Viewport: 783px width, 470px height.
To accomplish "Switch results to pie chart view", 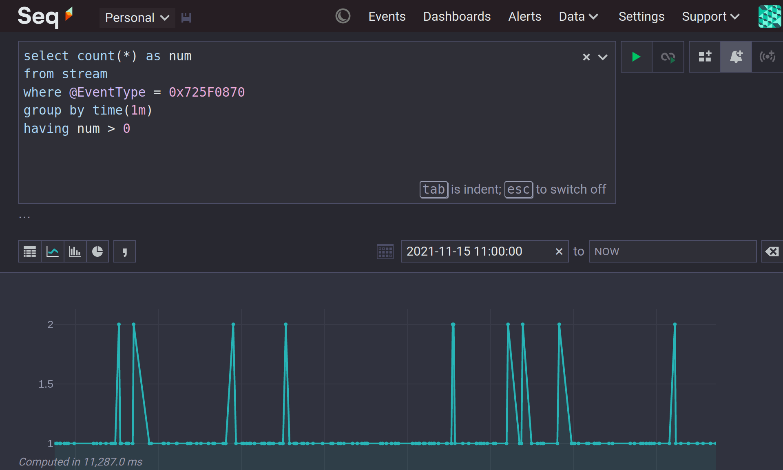I will pos(97,252).
